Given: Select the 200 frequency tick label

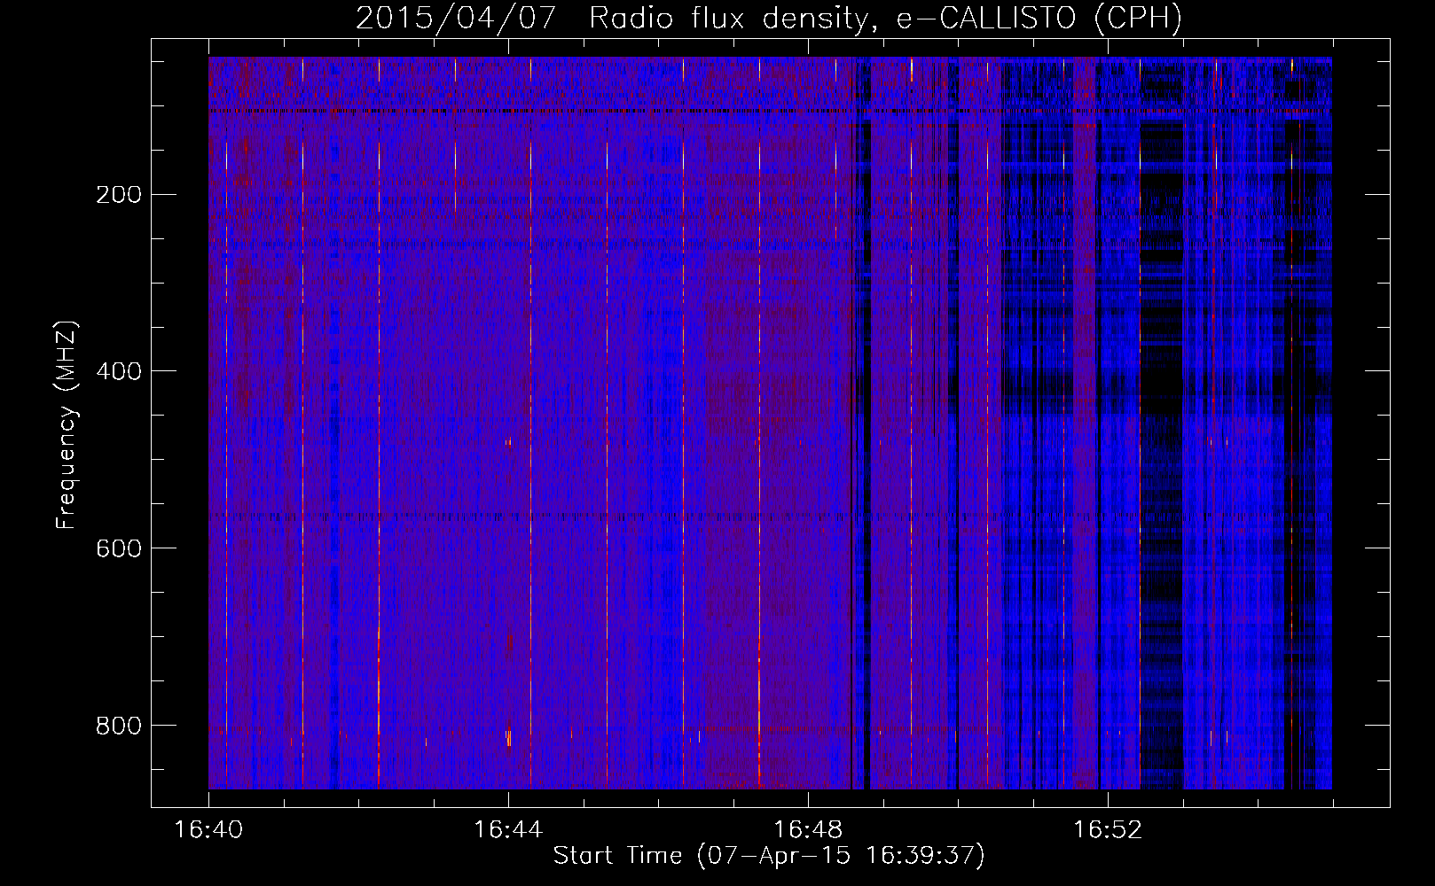Looking at the screenshot, I should [119, 194].
